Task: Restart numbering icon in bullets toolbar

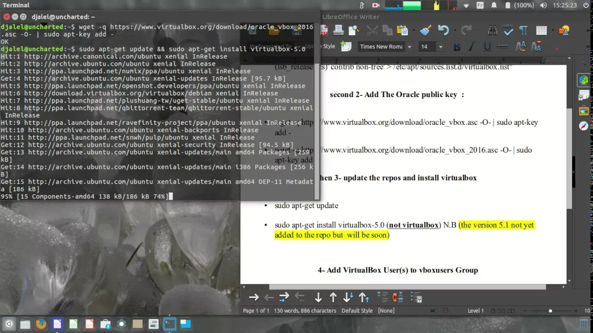Action: 397,297
